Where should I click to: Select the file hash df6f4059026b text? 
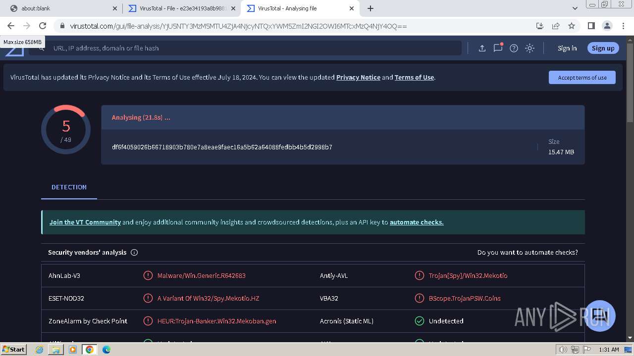[x=222, y=147]
